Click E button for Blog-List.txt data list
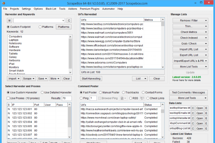The image size is (215, 143). click(206, 128)
